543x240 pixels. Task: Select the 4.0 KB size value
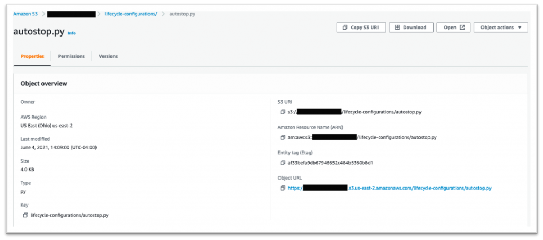point(28,170)
